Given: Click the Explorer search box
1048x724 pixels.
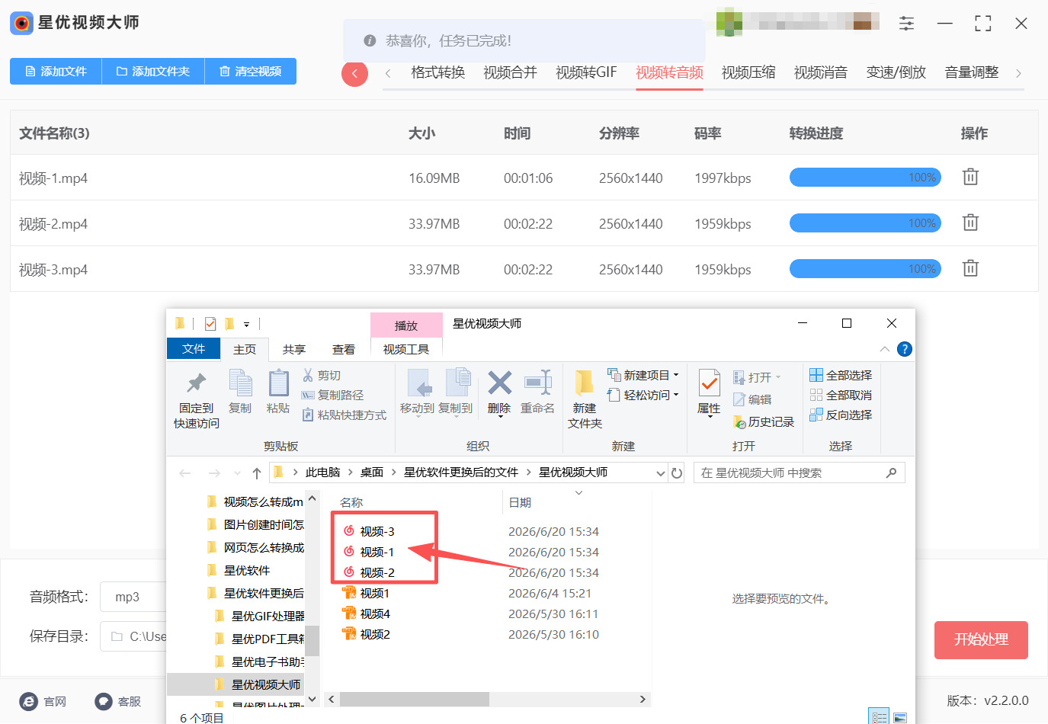Looking at the screenshot, I should 799,473.
